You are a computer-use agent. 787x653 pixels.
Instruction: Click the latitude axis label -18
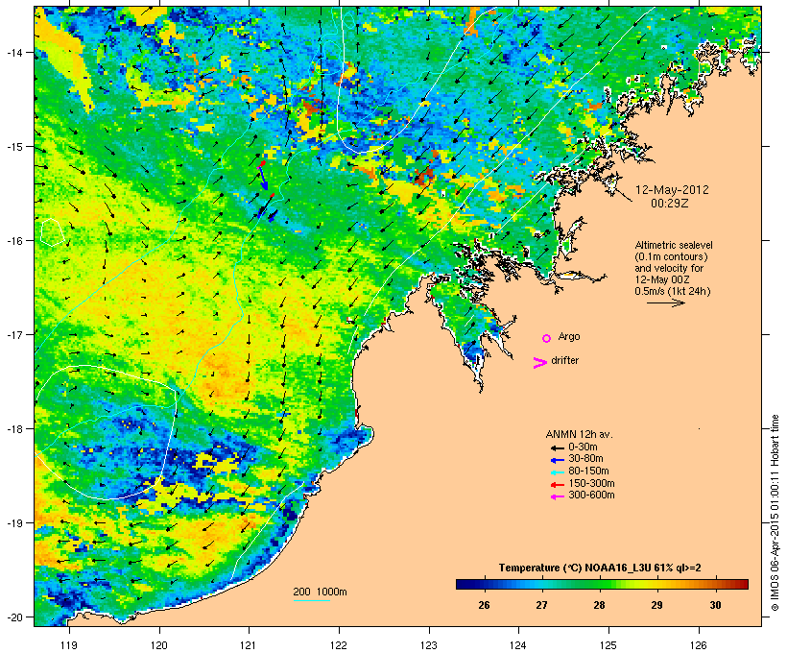tap(13, 428)
